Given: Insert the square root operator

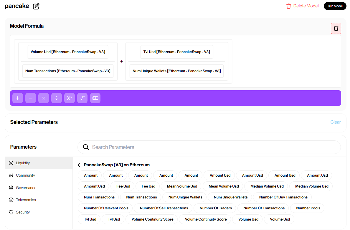Looking at the screenshot, I should (x=82, y=98).
